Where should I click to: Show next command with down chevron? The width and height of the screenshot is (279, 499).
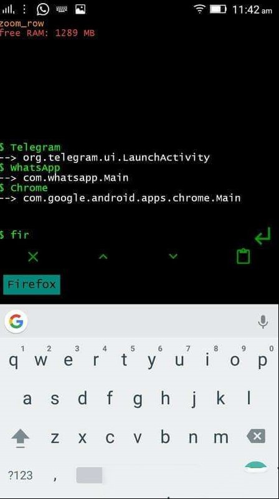[173, 256]
